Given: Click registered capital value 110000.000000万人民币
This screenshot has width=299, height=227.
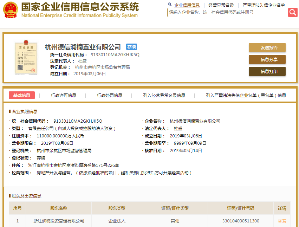Looking at the screenshot, I should pos(60,136).
